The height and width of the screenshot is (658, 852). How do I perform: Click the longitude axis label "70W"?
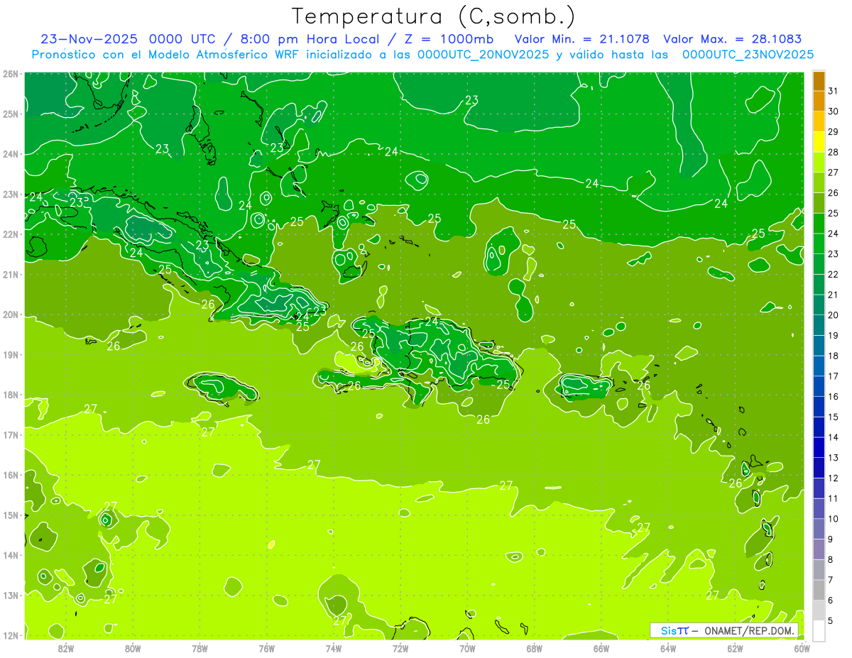467,648
